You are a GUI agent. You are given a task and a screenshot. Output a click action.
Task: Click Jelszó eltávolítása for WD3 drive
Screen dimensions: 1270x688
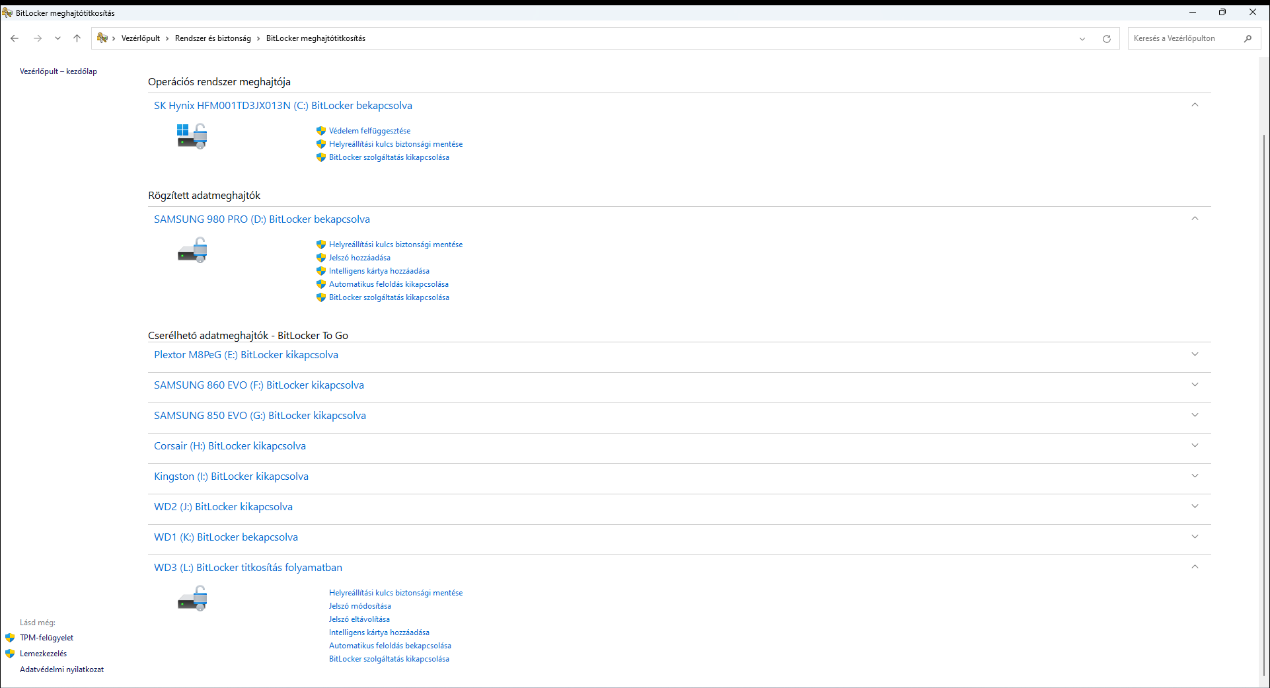pyautogui.click(x=359, y=619)
